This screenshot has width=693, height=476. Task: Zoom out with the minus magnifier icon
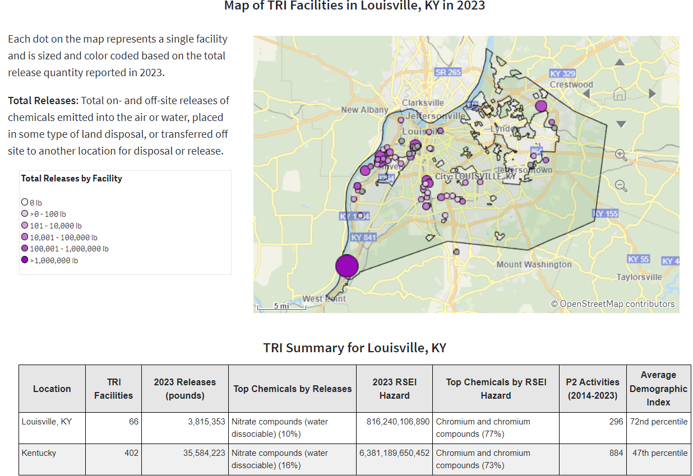pos(620,186)
